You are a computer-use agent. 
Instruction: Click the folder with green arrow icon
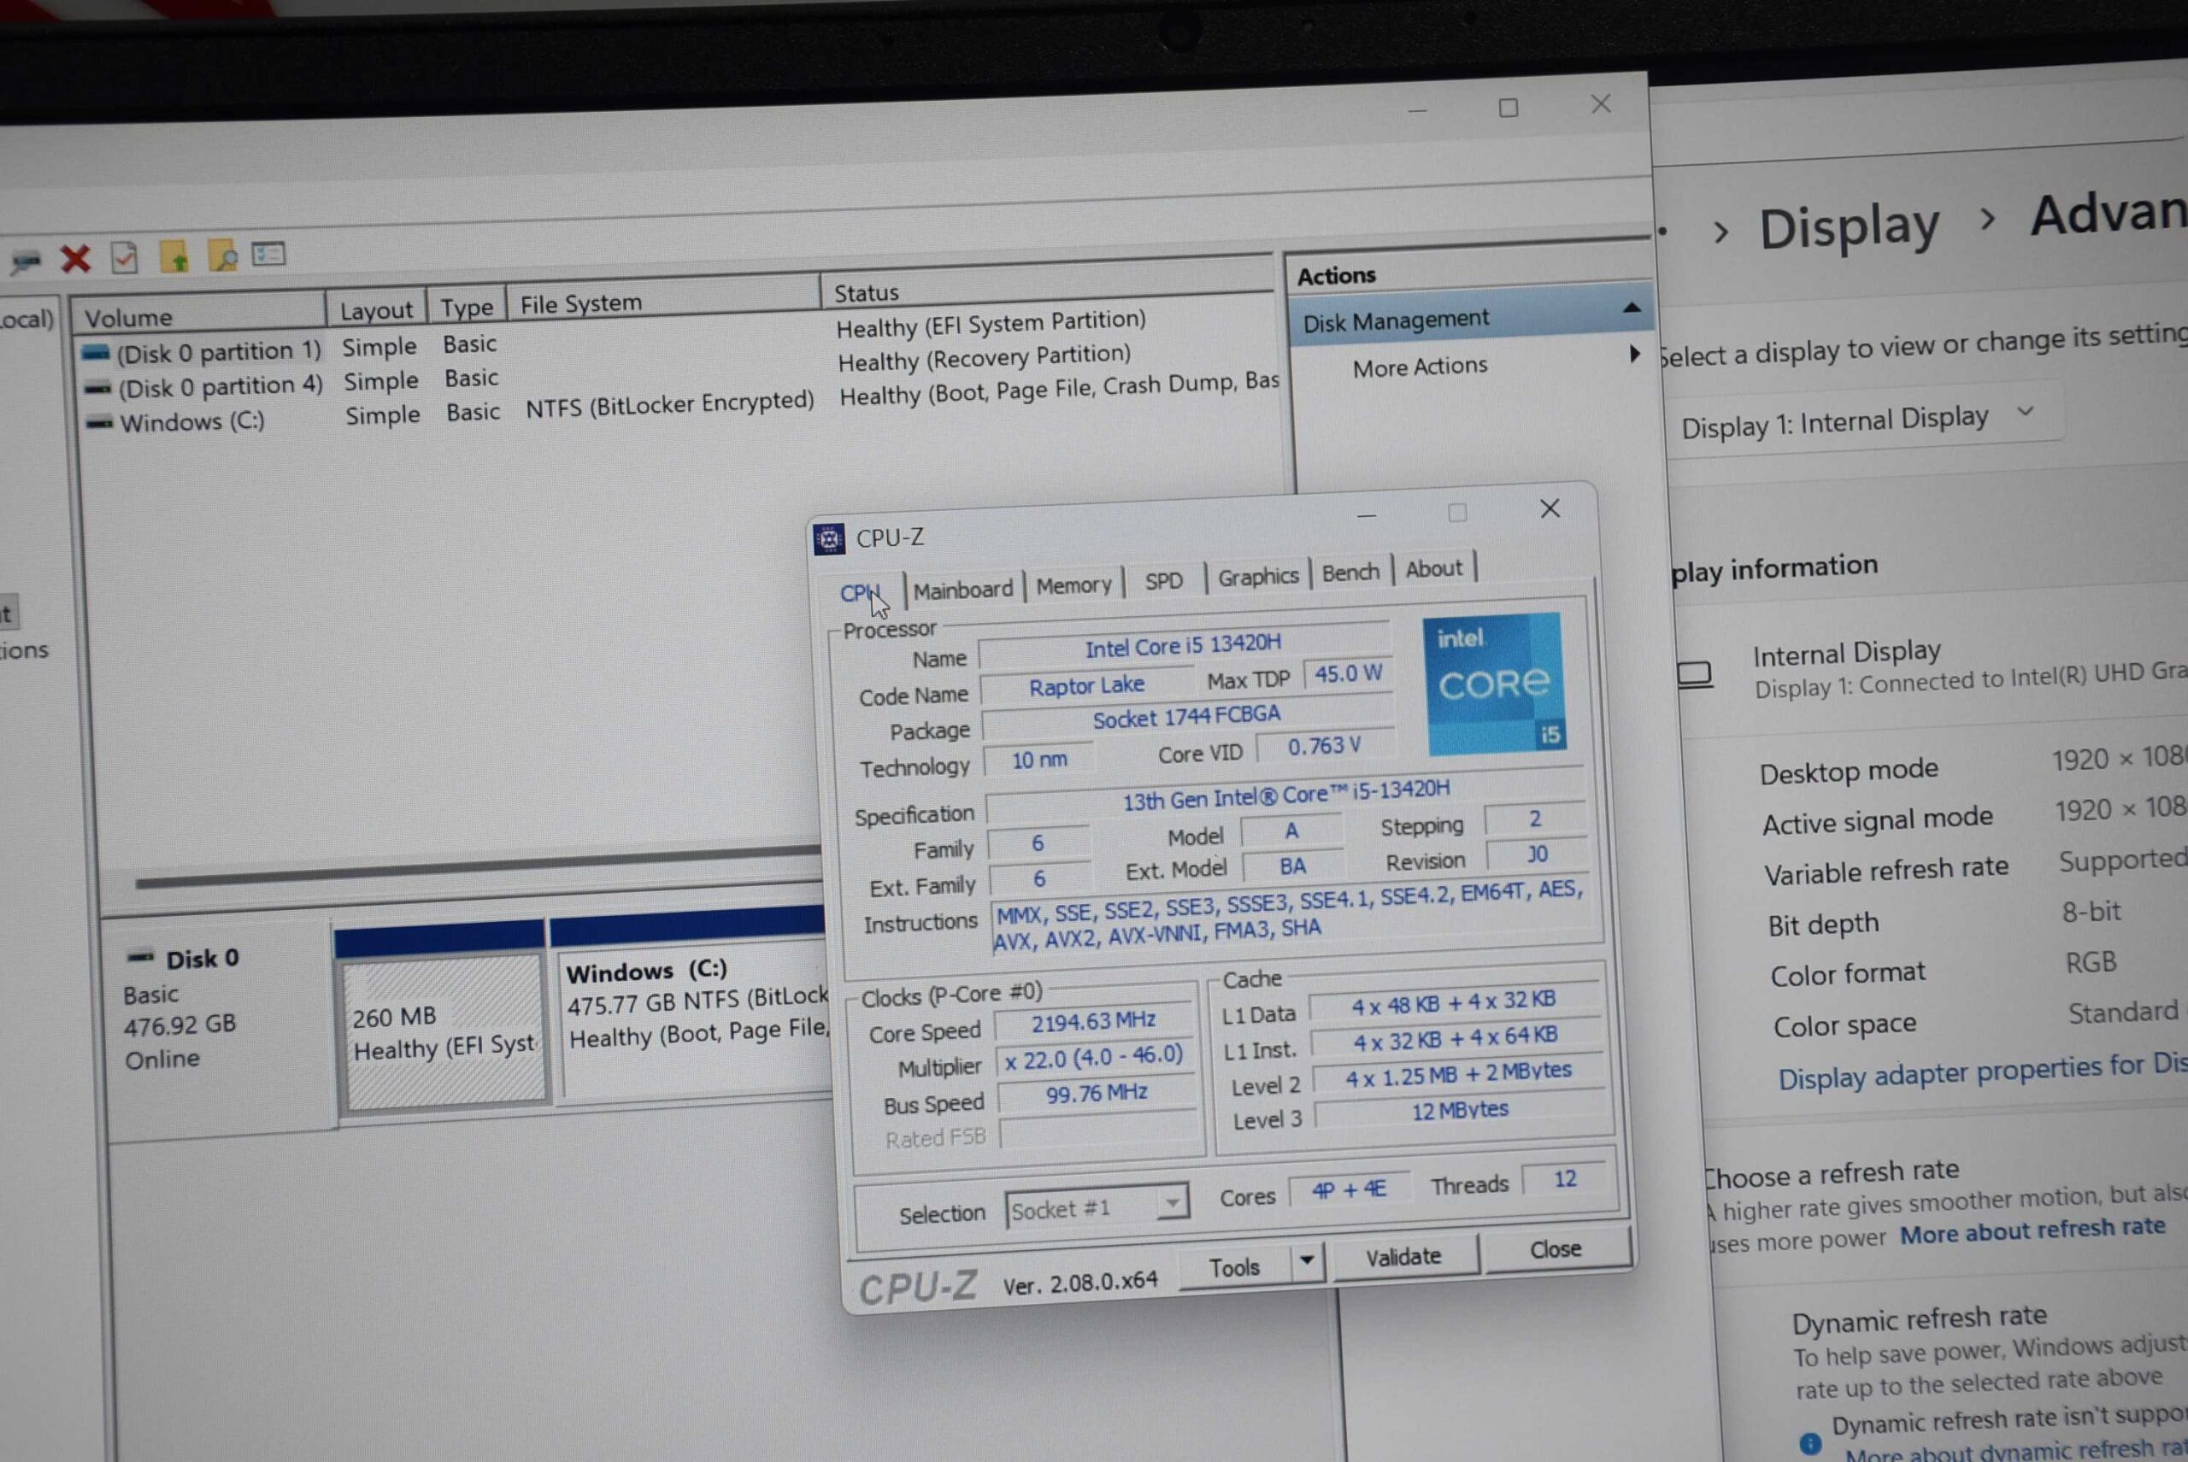tap(174, 255)
